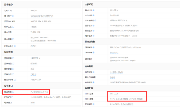Image resolution: width=180 pixels, height=107 pixels.
Task: Click the info icon beside 接口类型
Action: [x=13, y=92]
